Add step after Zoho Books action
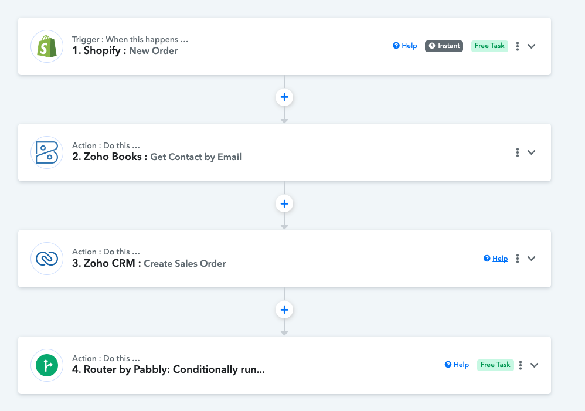This screenshot has height=411, width=585. click(284, 203)
